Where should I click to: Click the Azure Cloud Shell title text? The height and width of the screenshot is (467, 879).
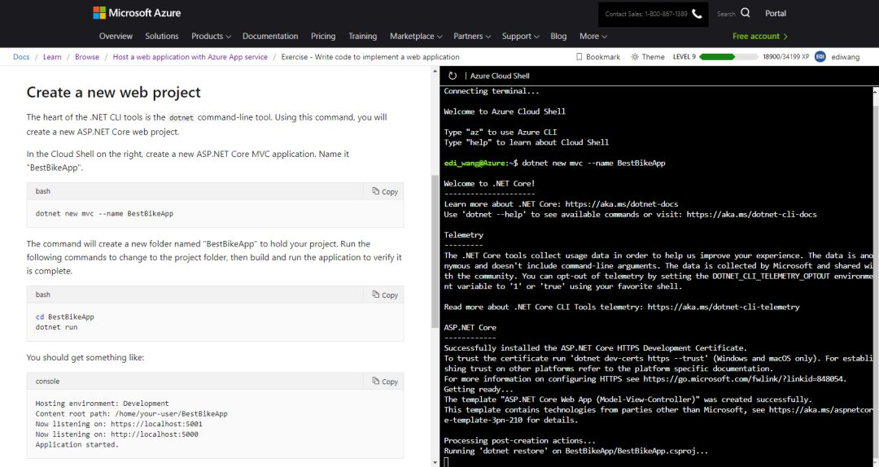tap(500, 76)
